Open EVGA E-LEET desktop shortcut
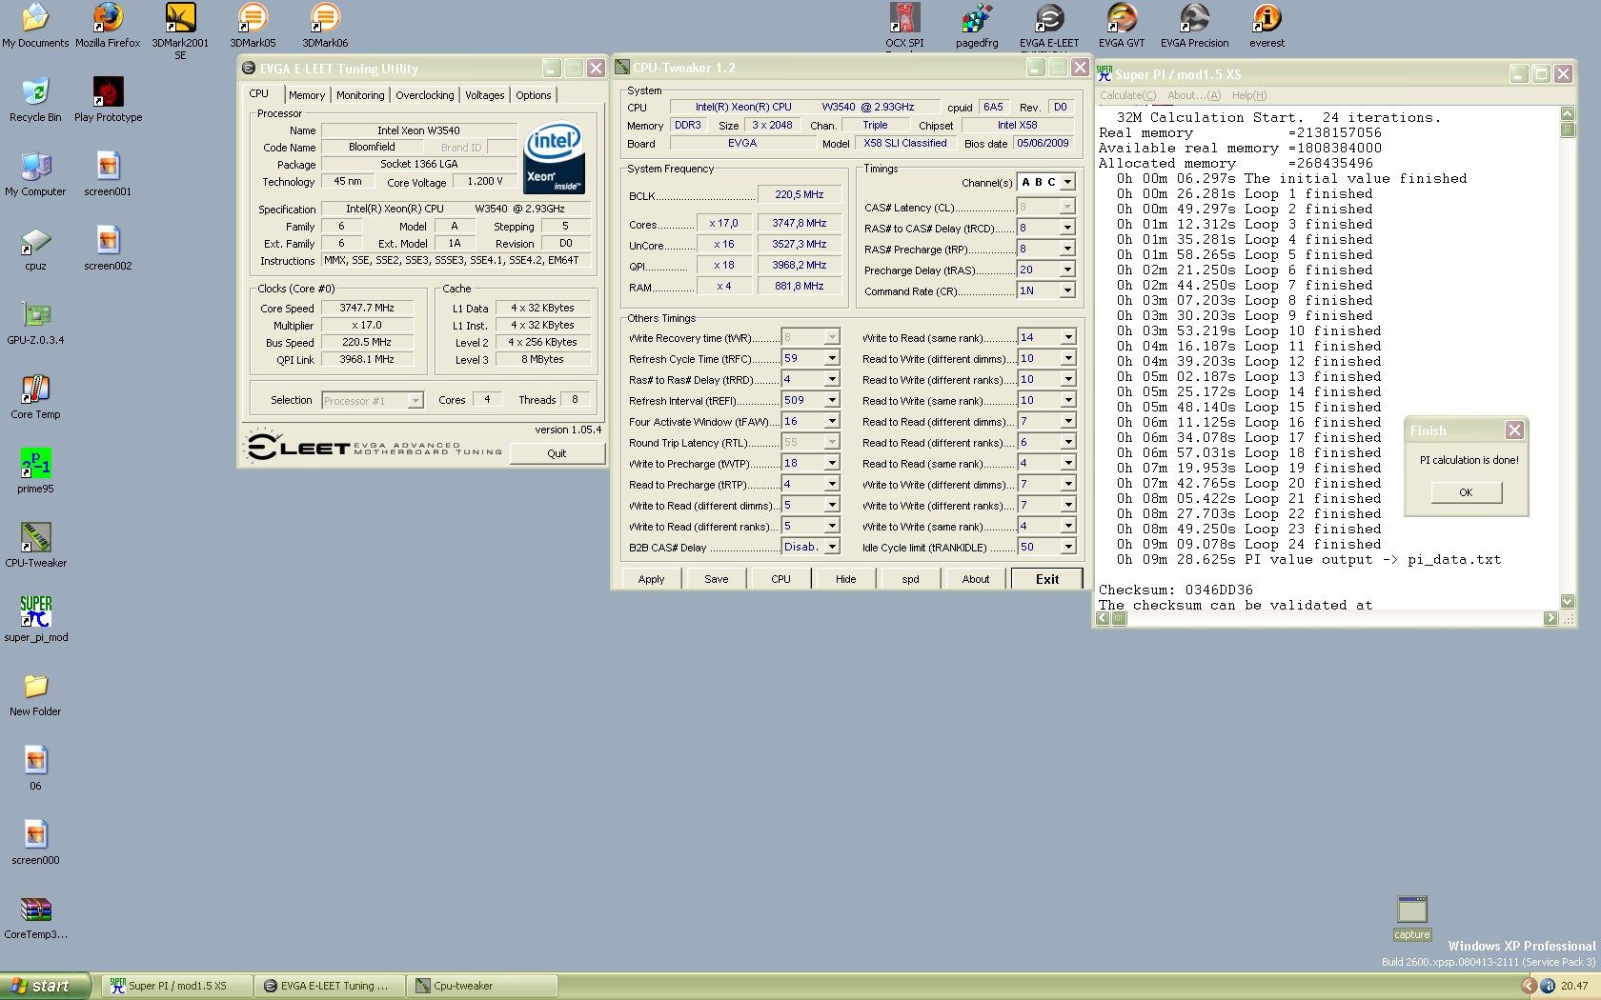 point(1049,25)
